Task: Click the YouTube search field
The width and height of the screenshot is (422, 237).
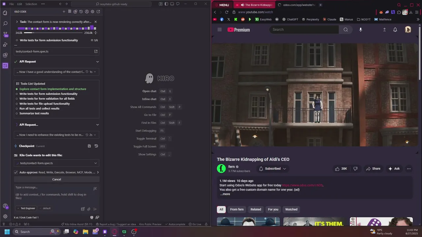Action: pyautogui.click(x=304, y=30)
